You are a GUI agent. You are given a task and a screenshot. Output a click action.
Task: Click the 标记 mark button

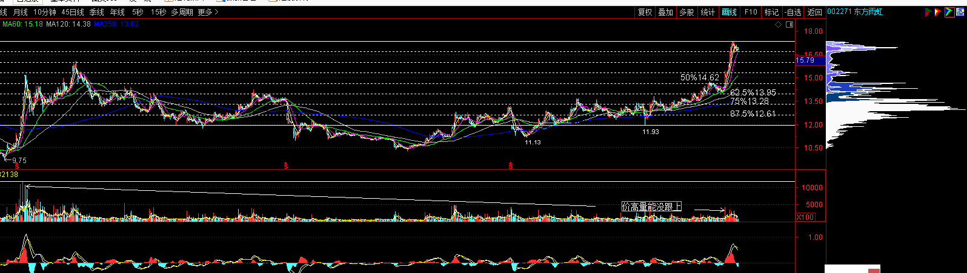coord(771,12)
